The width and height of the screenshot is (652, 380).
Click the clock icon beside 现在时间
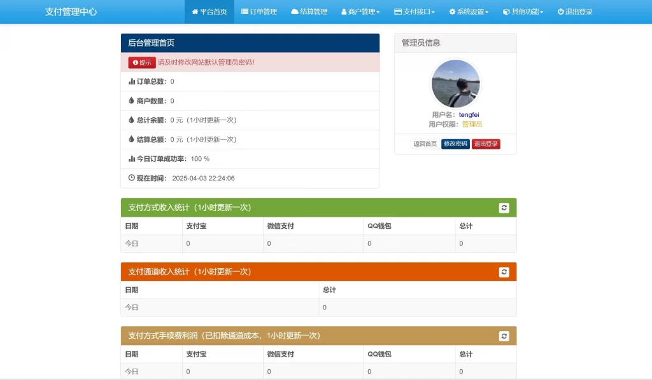(x=131, y=177)
